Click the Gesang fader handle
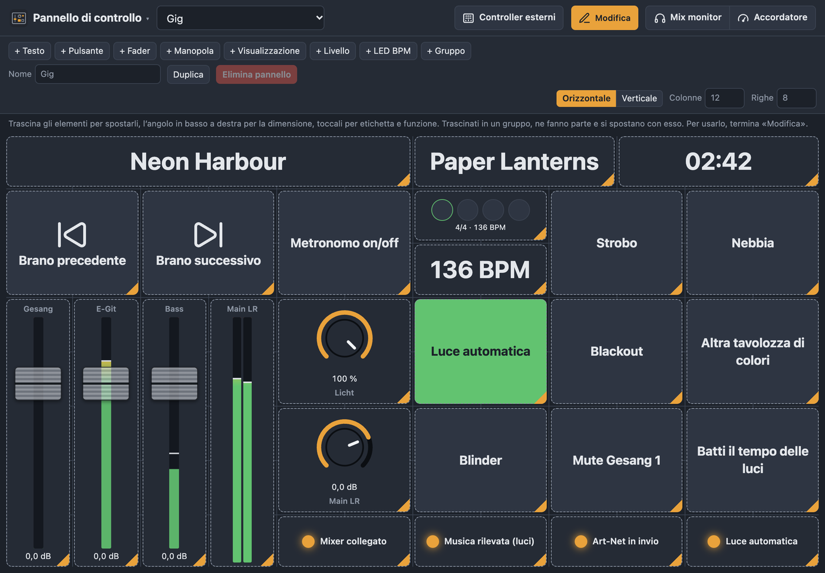The image size is (825, 573). tap(38, 384)
